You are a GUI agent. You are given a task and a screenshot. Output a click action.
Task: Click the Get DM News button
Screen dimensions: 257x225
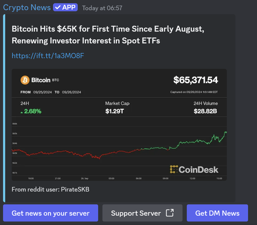(217, 213)
